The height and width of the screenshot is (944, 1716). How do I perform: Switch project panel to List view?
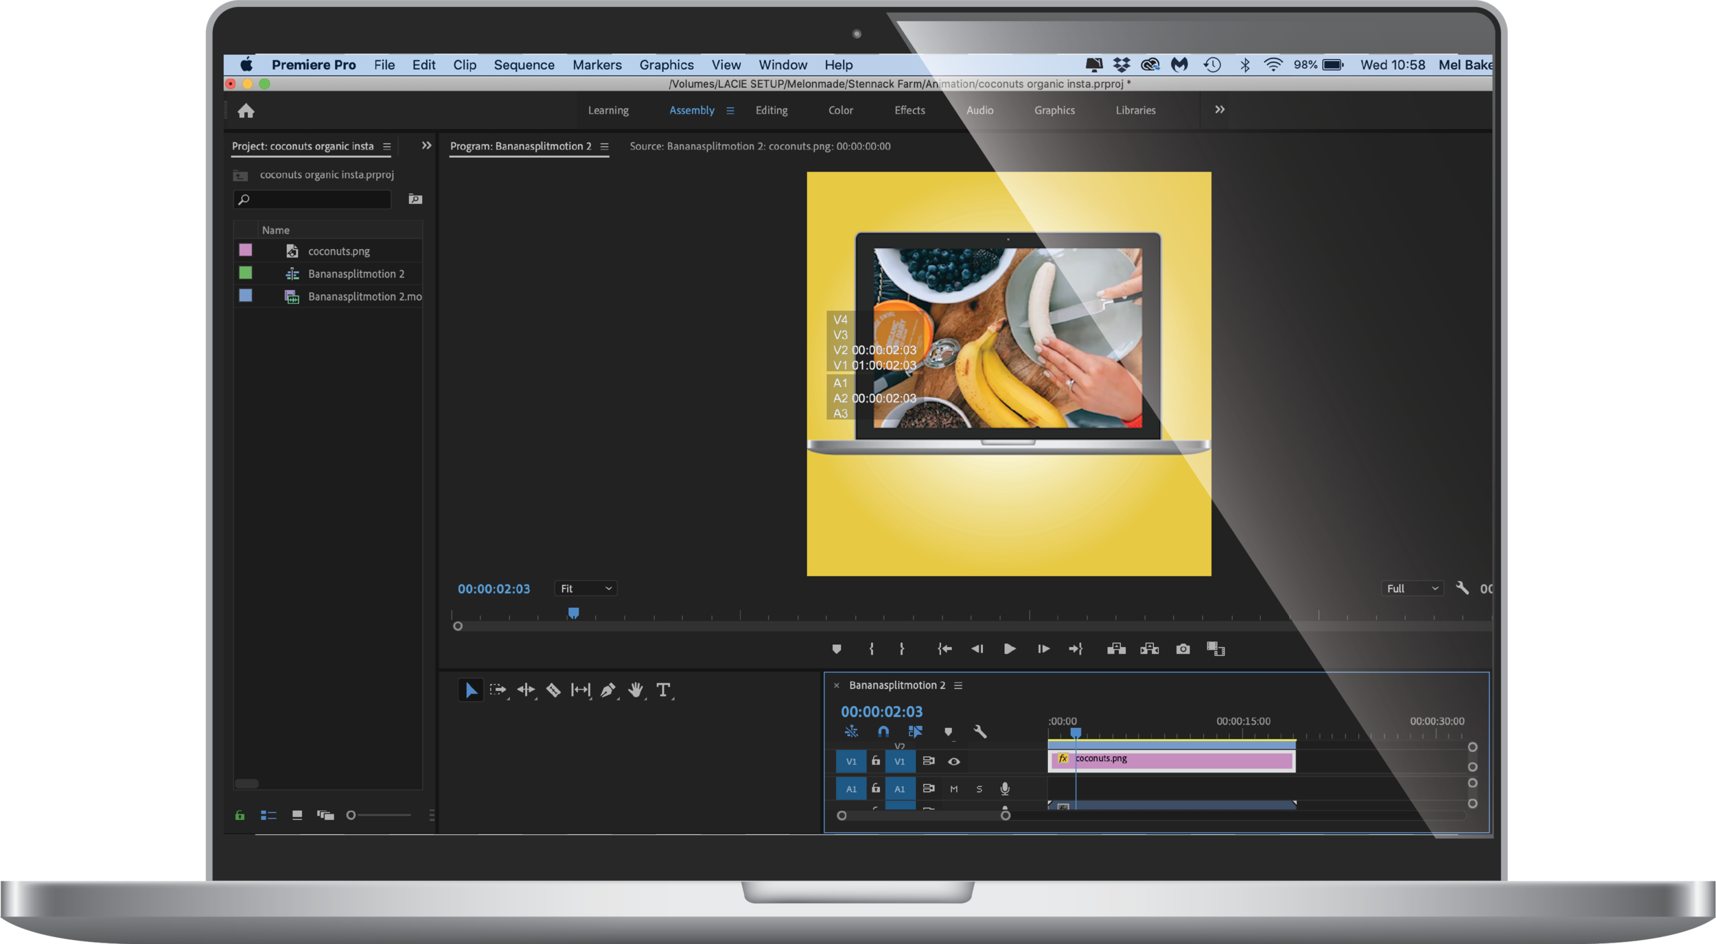point(268,815)
